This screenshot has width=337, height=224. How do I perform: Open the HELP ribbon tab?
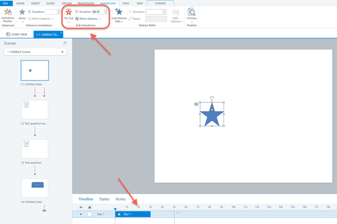click(x=140, y=3)
